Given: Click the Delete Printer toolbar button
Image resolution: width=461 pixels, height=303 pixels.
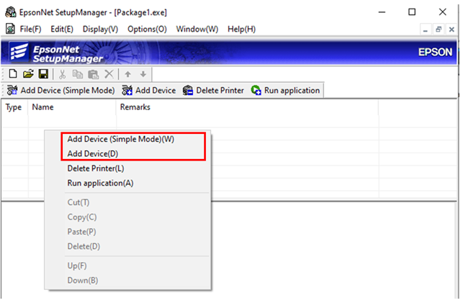Looking at the screenshot, I should coord(213,90).
